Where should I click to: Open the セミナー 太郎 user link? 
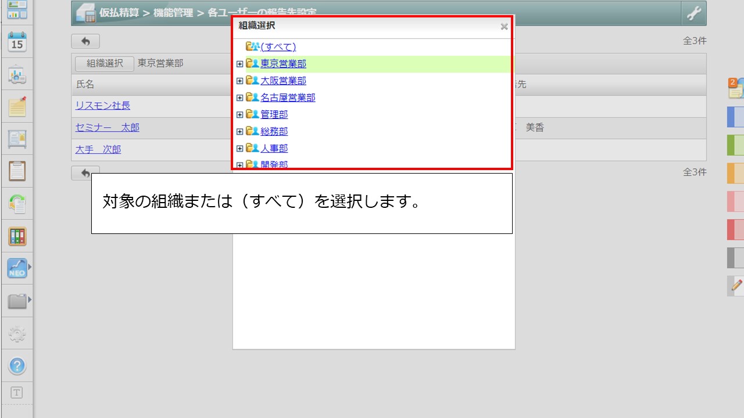coord(108,127)
